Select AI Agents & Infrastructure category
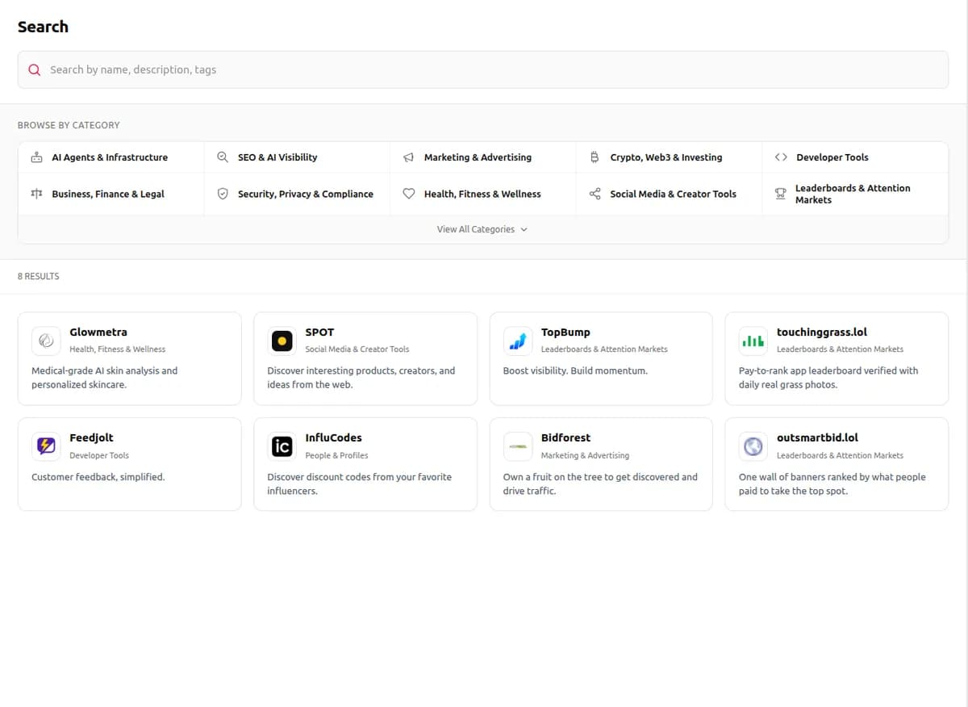Screen dimensions: 968x707 [x=111, y=157]
